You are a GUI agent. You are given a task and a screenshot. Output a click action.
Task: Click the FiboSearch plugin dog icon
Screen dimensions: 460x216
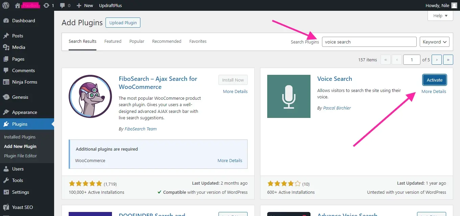click(90, 96)
